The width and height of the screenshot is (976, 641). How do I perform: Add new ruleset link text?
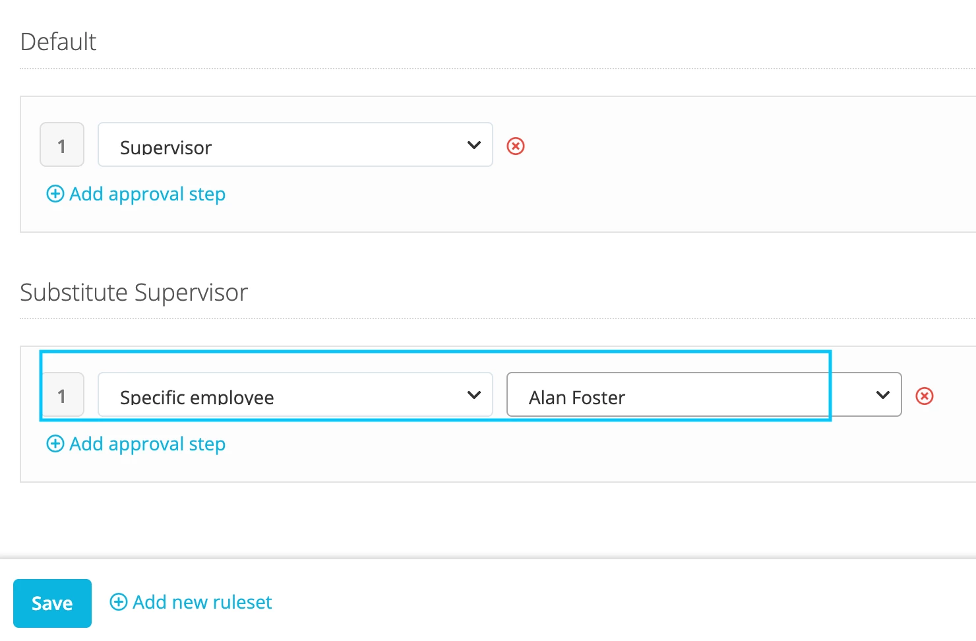(202, 602)
